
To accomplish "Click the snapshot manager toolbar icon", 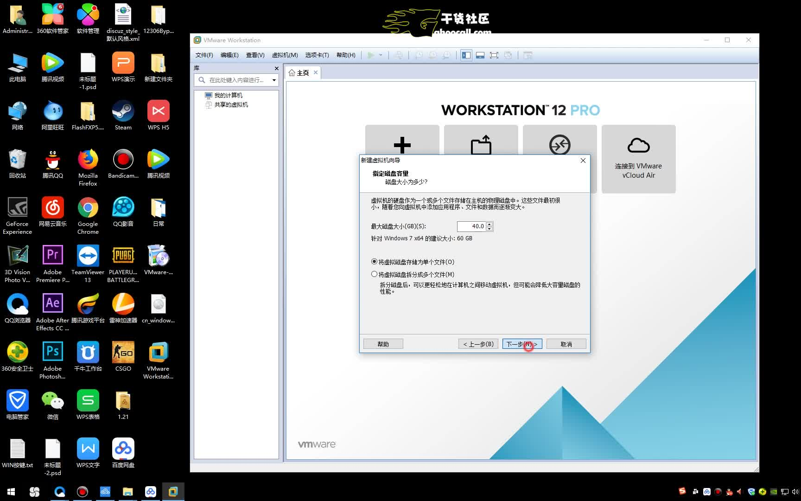I will [446, 55].
